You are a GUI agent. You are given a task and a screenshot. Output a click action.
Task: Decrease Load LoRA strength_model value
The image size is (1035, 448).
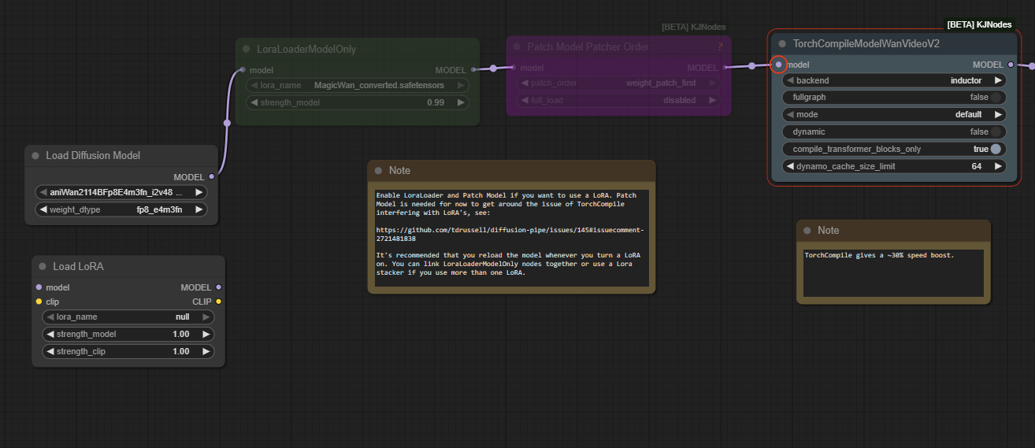pyautogui.click(x=50, y=334)
